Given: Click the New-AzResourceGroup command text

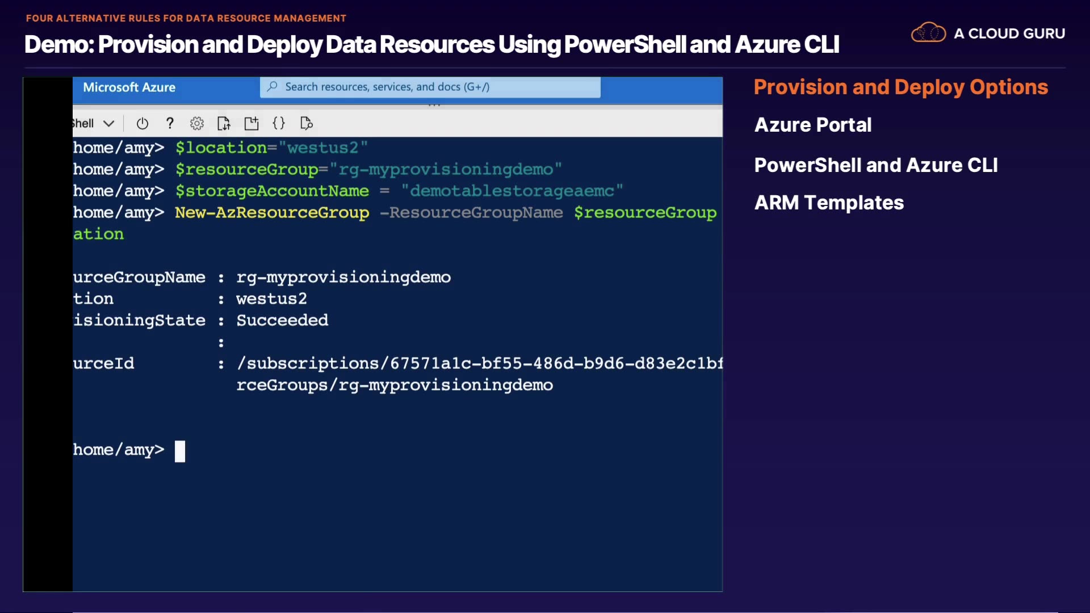Looking at the screenshot, I should pyautogui.click(x=272, y=212).
